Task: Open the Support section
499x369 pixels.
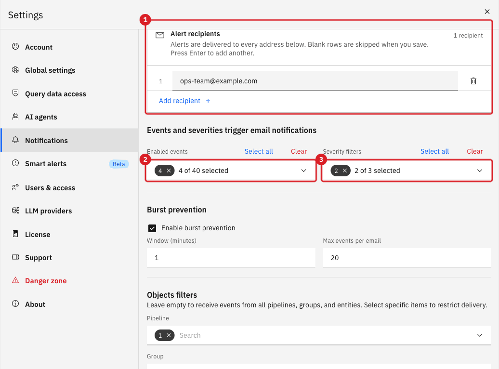Action: click(x=69, y=258)
